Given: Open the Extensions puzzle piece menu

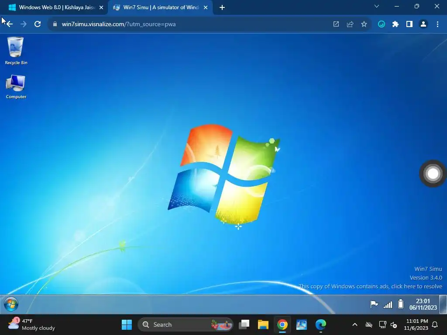Looking at the screenshot, I should pyautogui.click(x=395, y=24).
